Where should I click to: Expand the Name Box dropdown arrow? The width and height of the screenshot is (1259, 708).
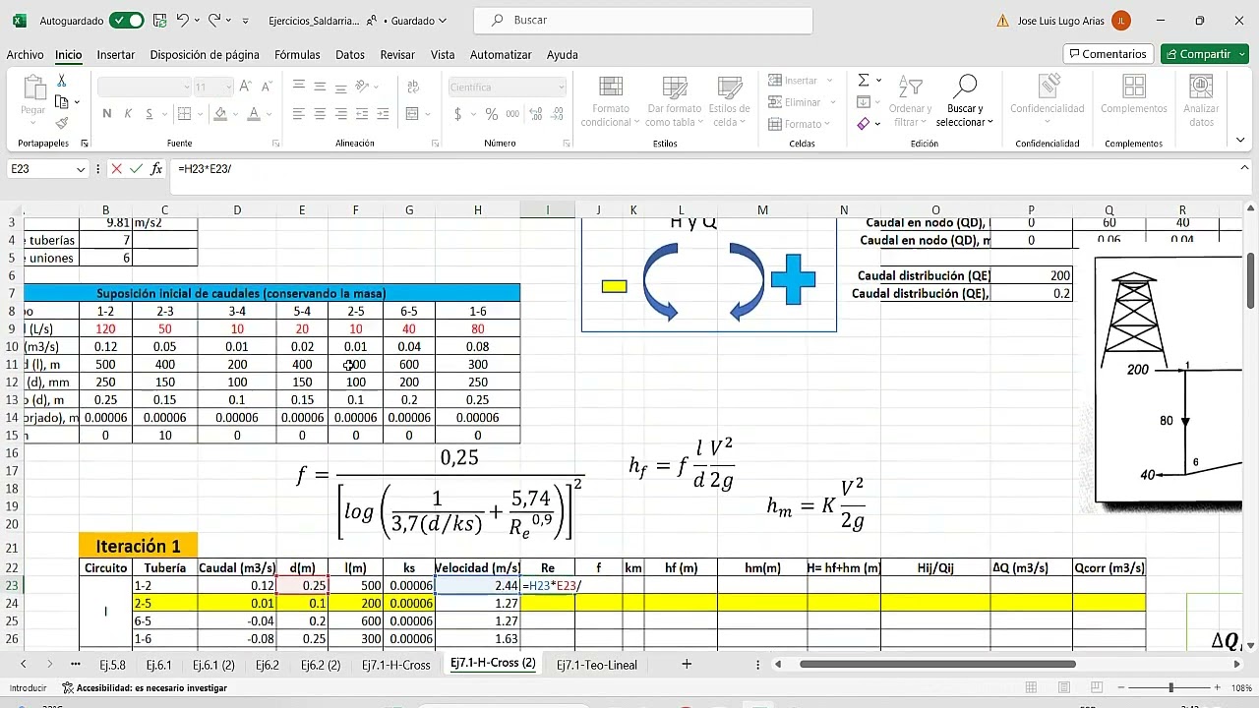point(81,169)
